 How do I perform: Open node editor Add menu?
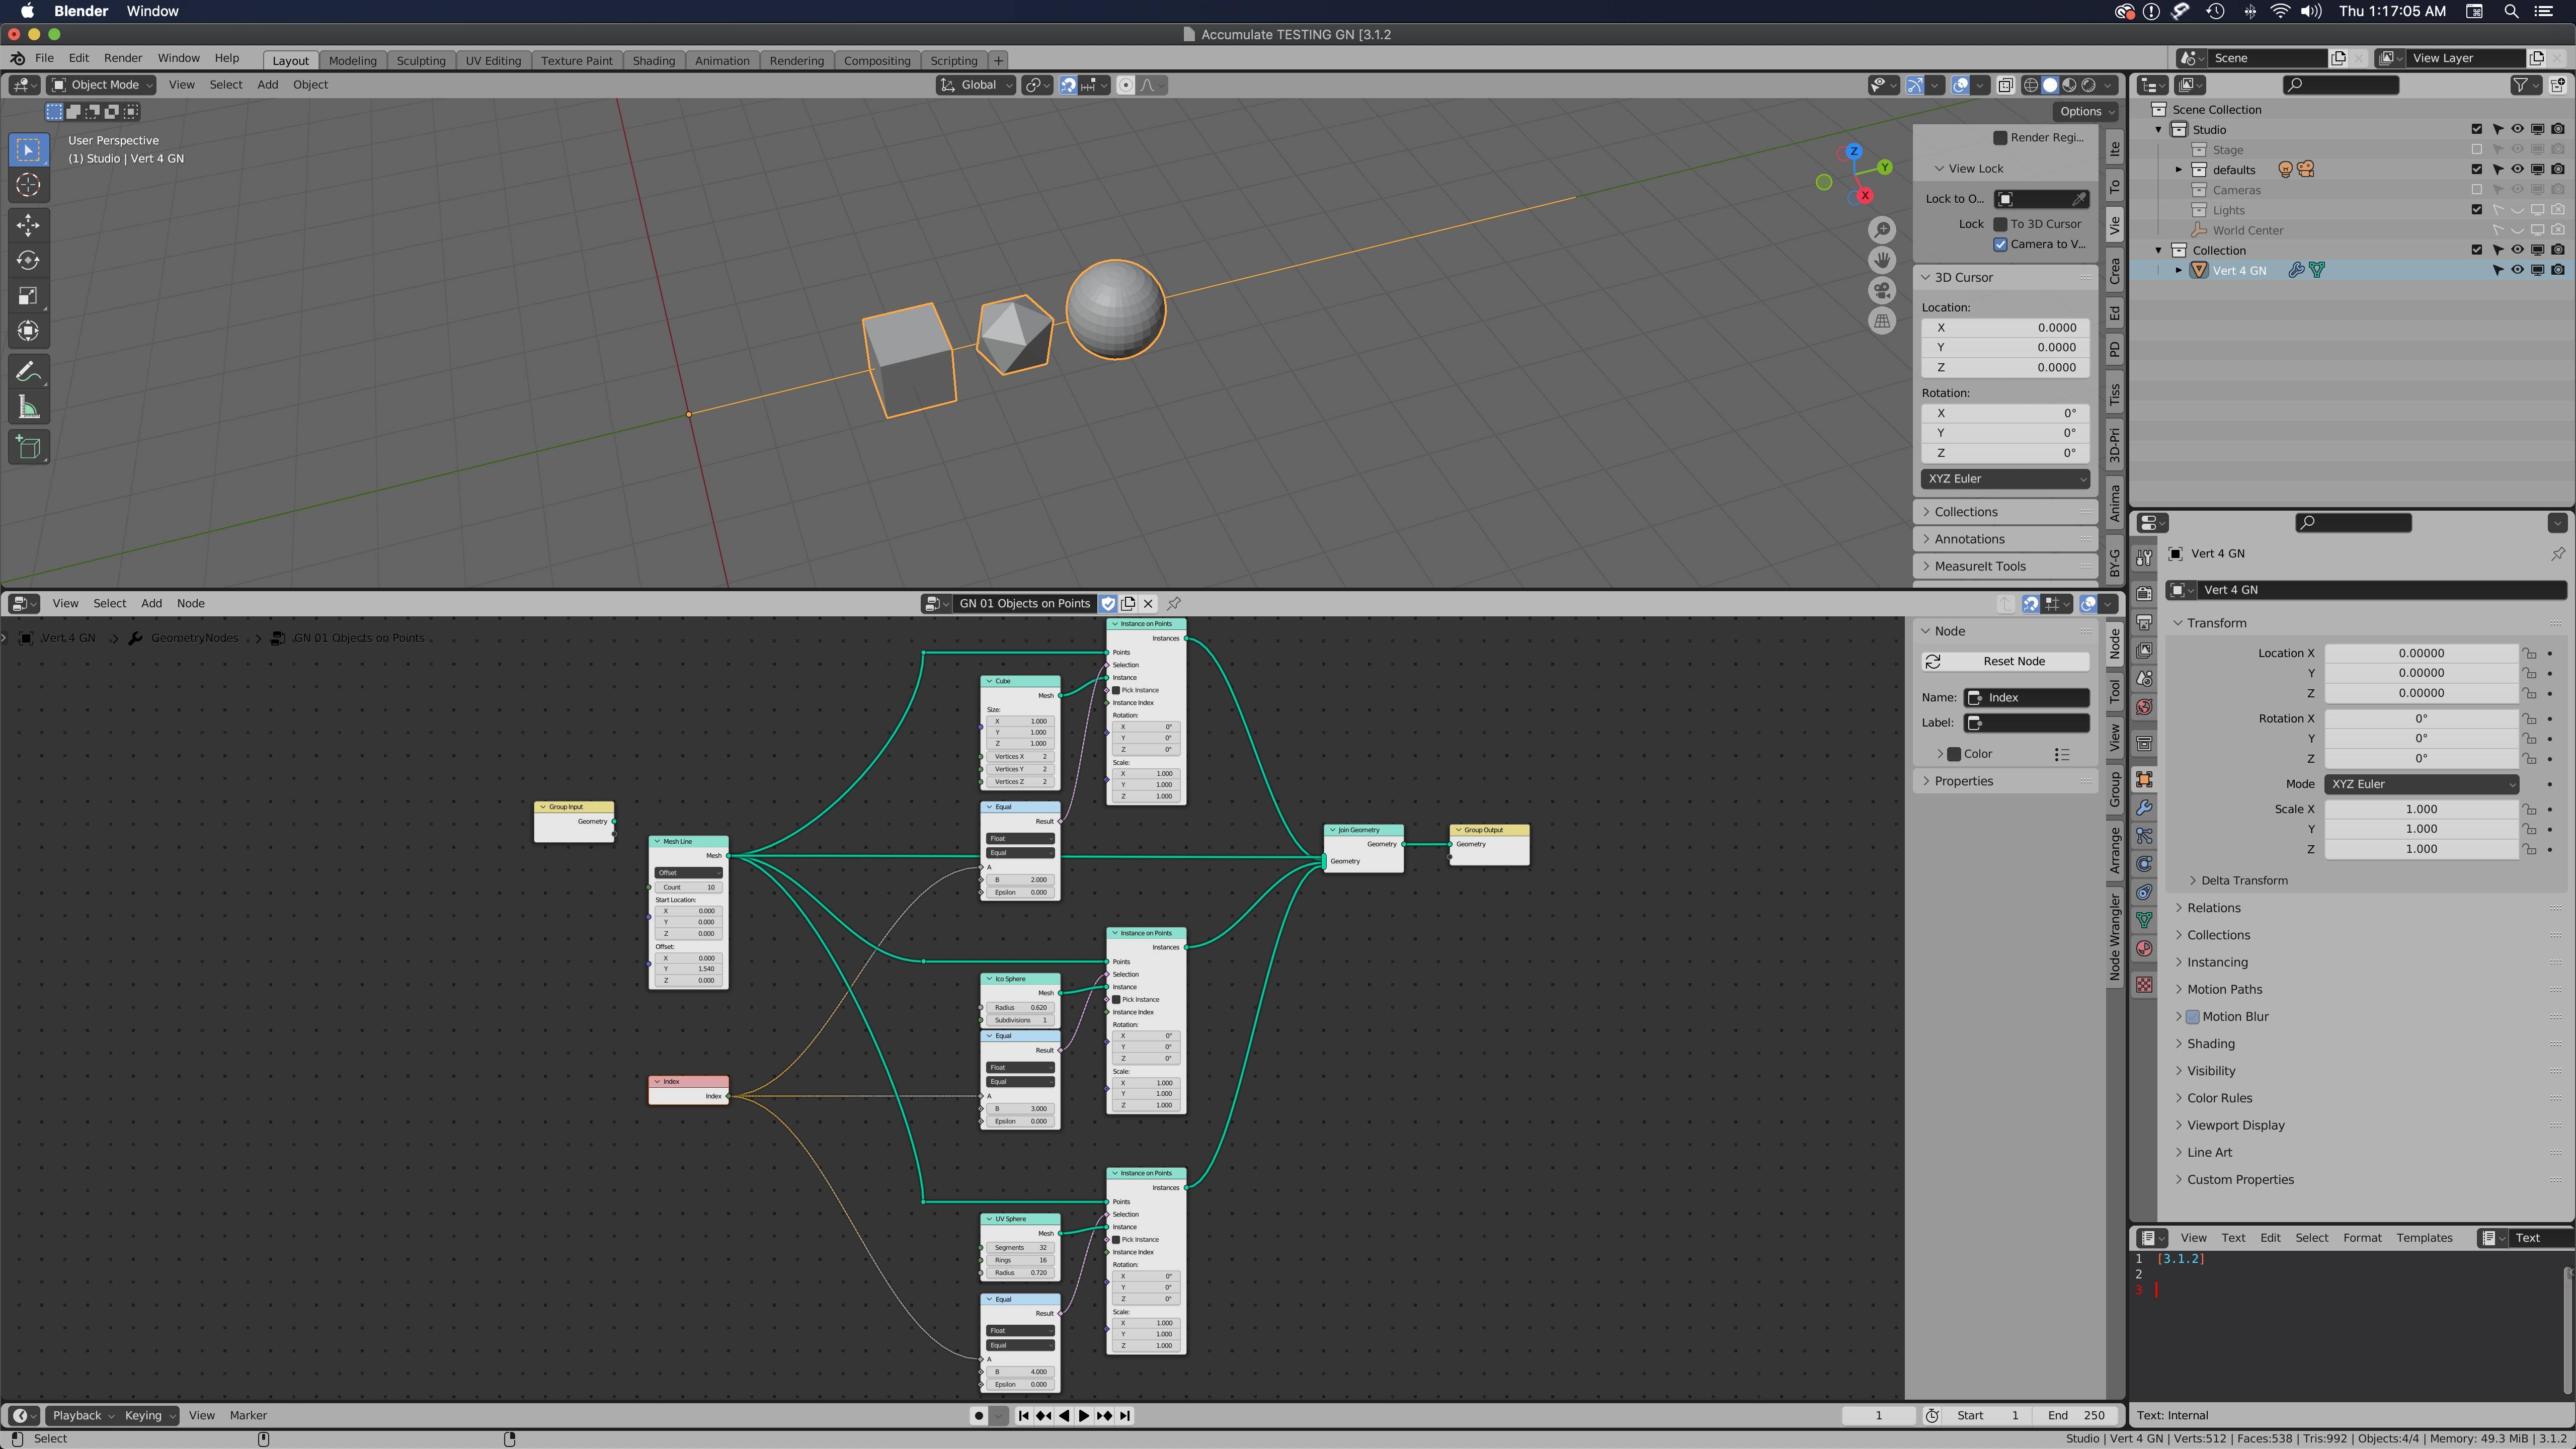(x=151, y=603)
